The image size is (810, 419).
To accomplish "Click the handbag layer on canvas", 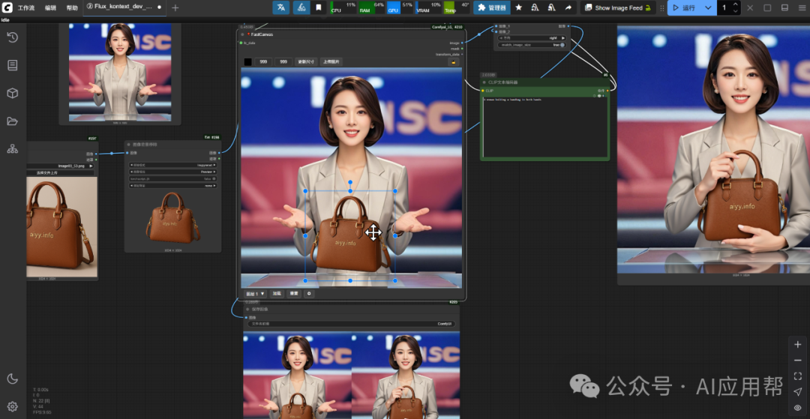I will 351,235.
